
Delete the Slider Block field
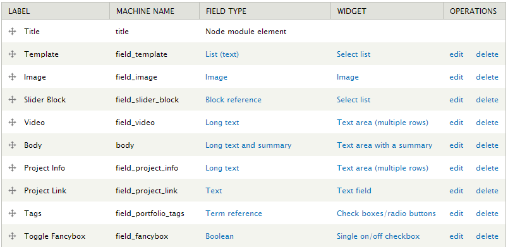pos(487,100)
